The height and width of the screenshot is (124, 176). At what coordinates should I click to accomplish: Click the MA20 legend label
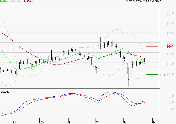click(3, 1)
